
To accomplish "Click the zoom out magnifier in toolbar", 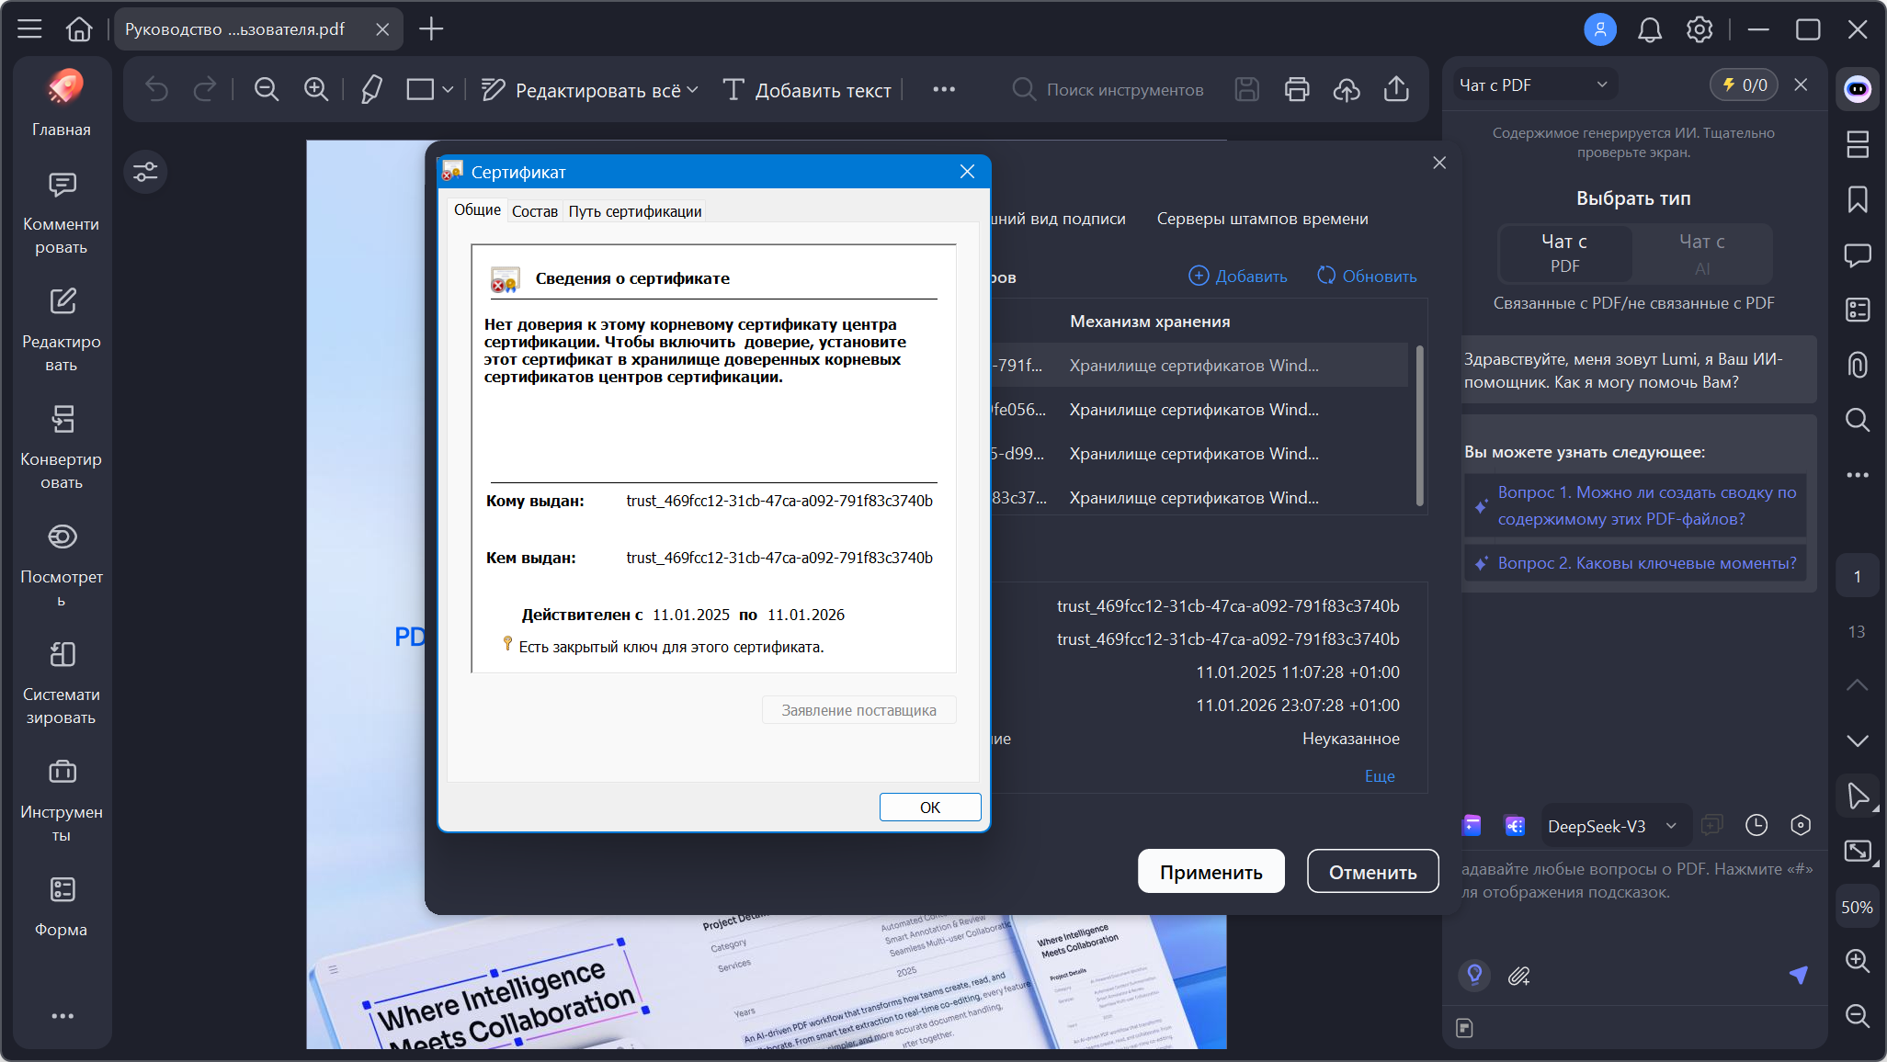I will pyautogui.click(x=267, y=89).
